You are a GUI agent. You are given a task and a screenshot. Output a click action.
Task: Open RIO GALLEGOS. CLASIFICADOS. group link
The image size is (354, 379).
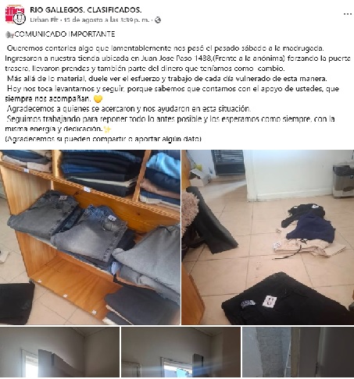tap(86, 10)
